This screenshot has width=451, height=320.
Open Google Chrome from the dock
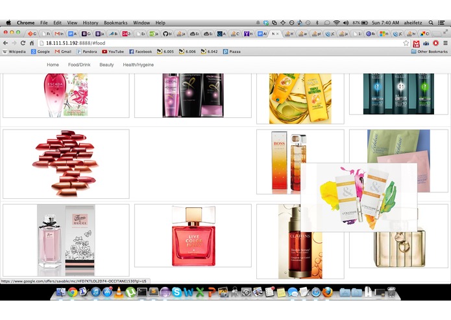[73, 292]
